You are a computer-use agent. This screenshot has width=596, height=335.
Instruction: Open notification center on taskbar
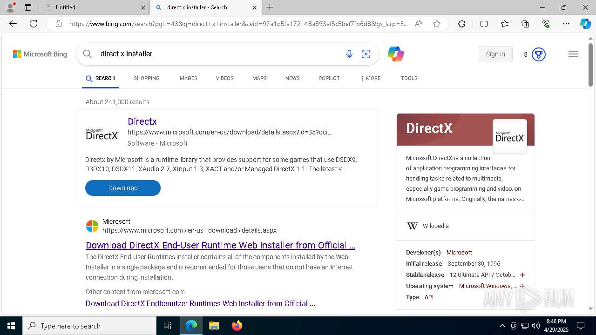pyautogui.click(x=581, y=326)
